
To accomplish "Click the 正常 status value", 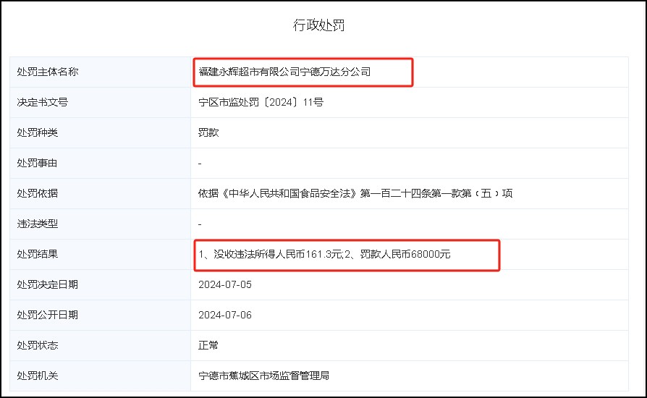I will point(208,345).
